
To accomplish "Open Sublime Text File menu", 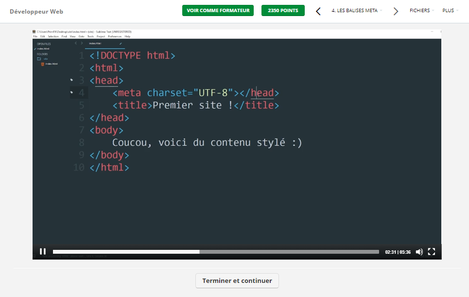I will pyautogui.click(x=35, y=36).
